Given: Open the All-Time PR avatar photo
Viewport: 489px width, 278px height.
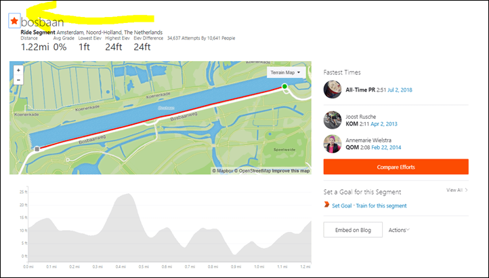Looking at the screenshot, I should pyautogui.click(x=333, y=90).
